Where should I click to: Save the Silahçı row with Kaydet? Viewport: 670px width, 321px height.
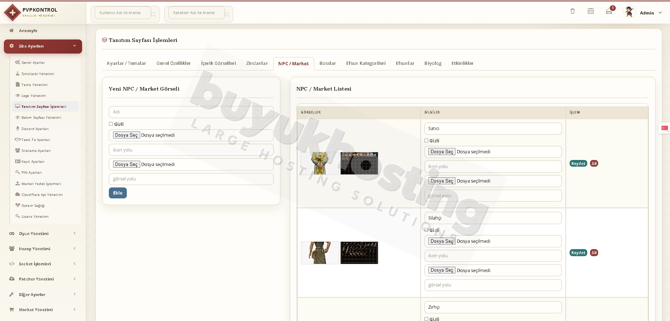[578, 253]
